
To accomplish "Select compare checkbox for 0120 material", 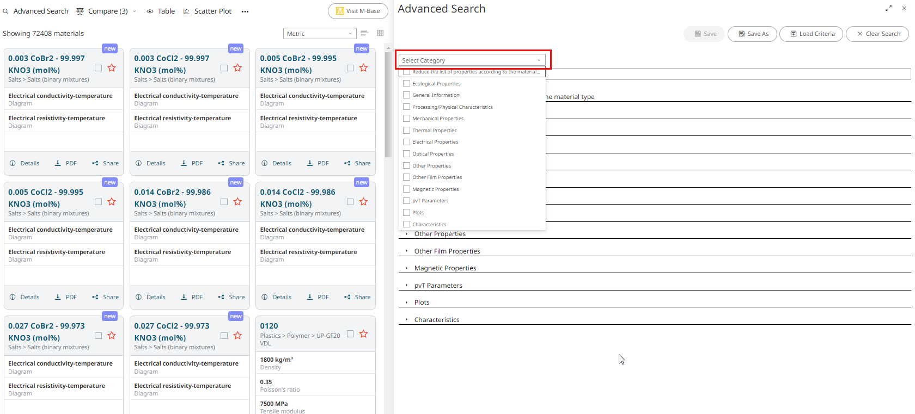I will coord(350,334).
